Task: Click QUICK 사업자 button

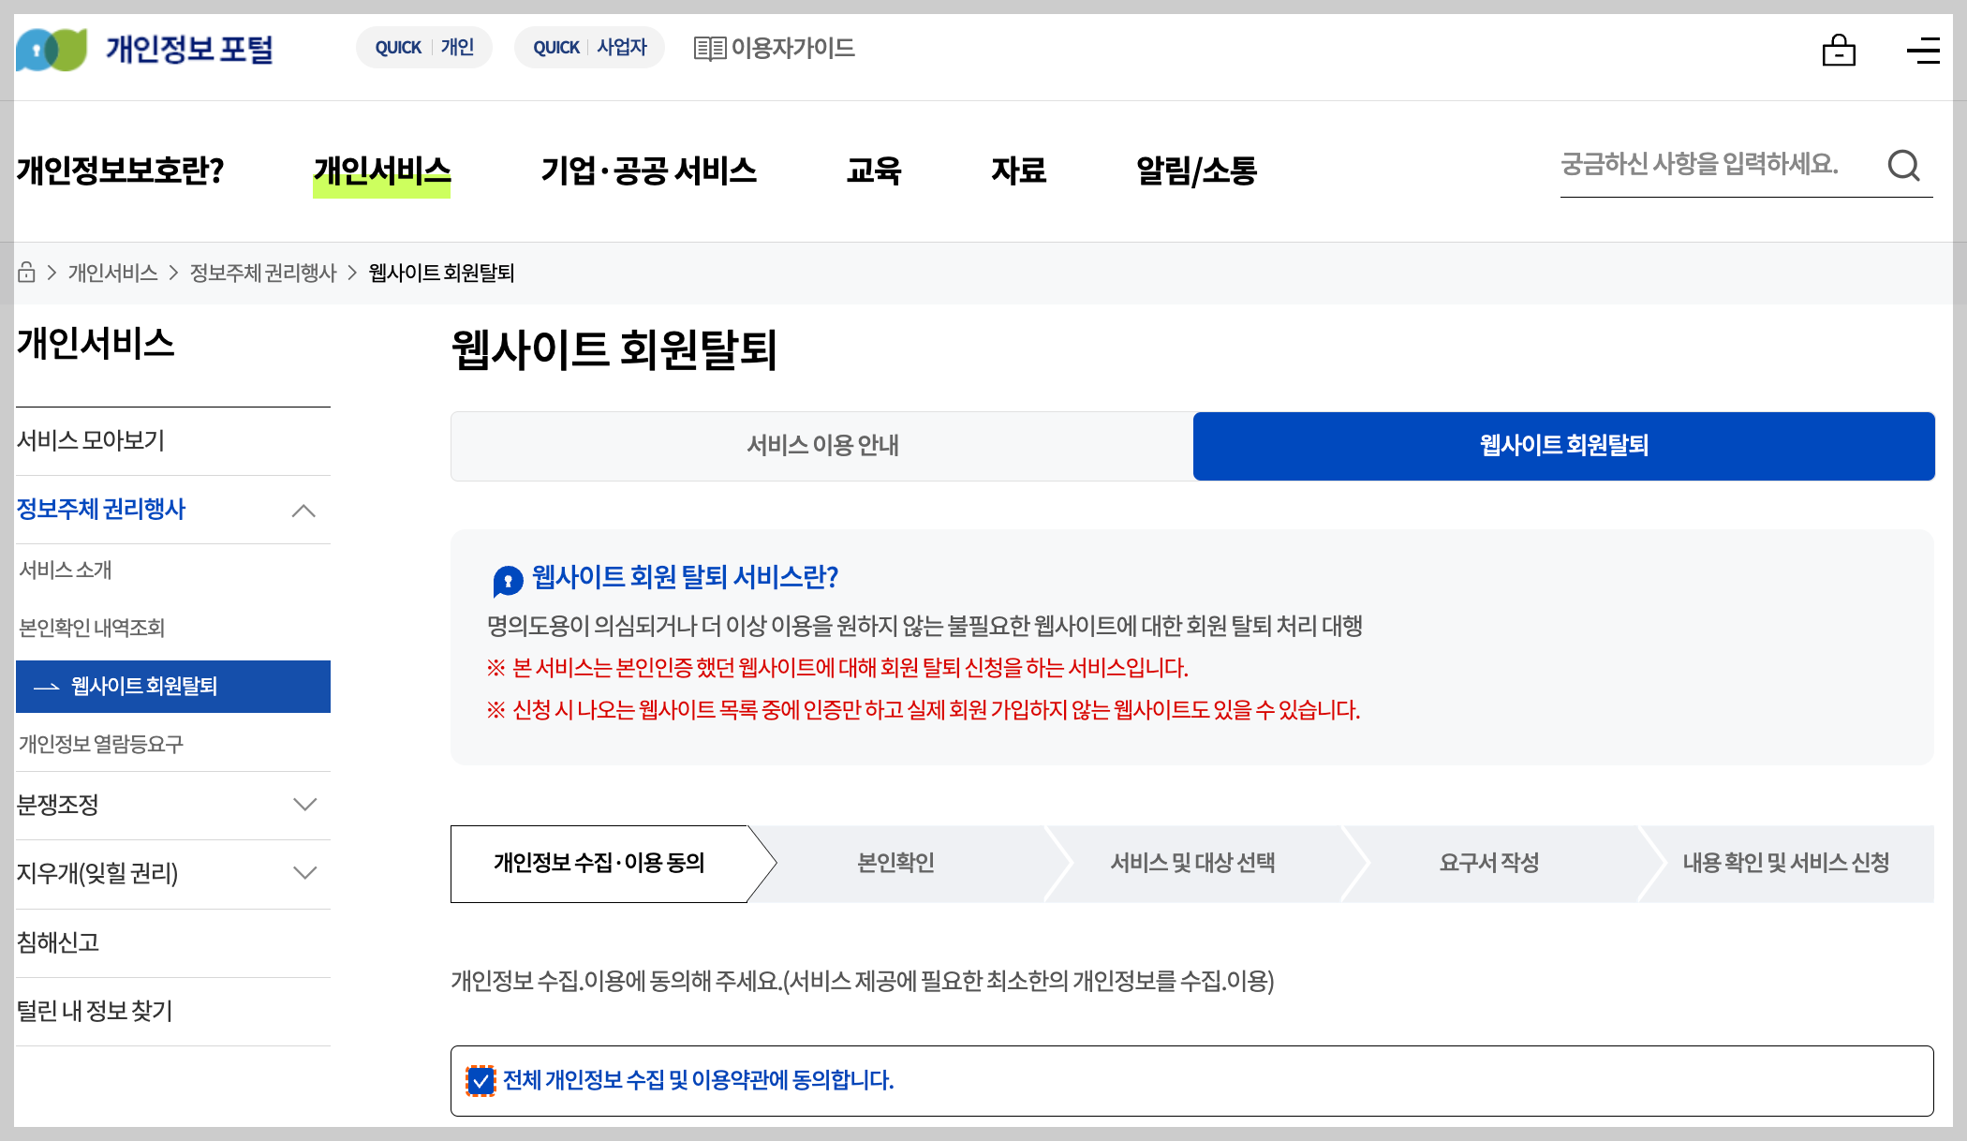Action: pyautogui.click(x=589, y=48)
